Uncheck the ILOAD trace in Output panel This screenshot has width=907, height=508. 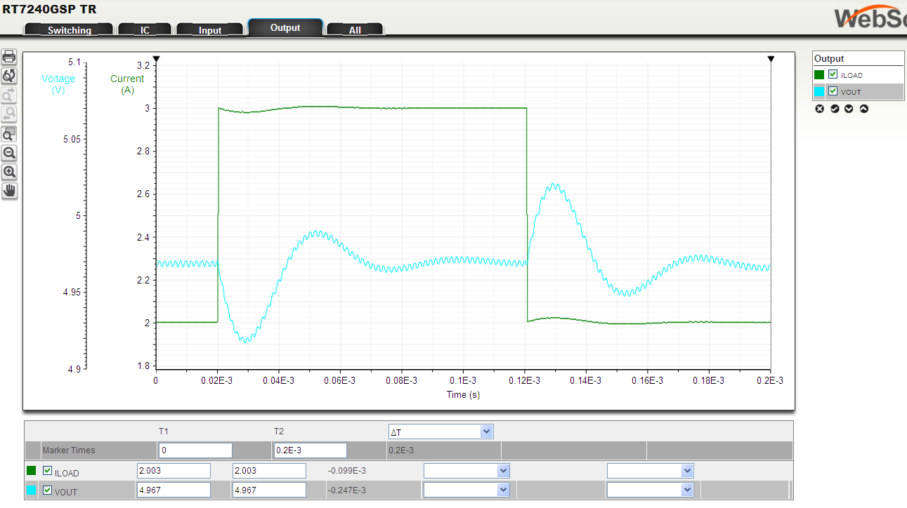pos(832,75)
